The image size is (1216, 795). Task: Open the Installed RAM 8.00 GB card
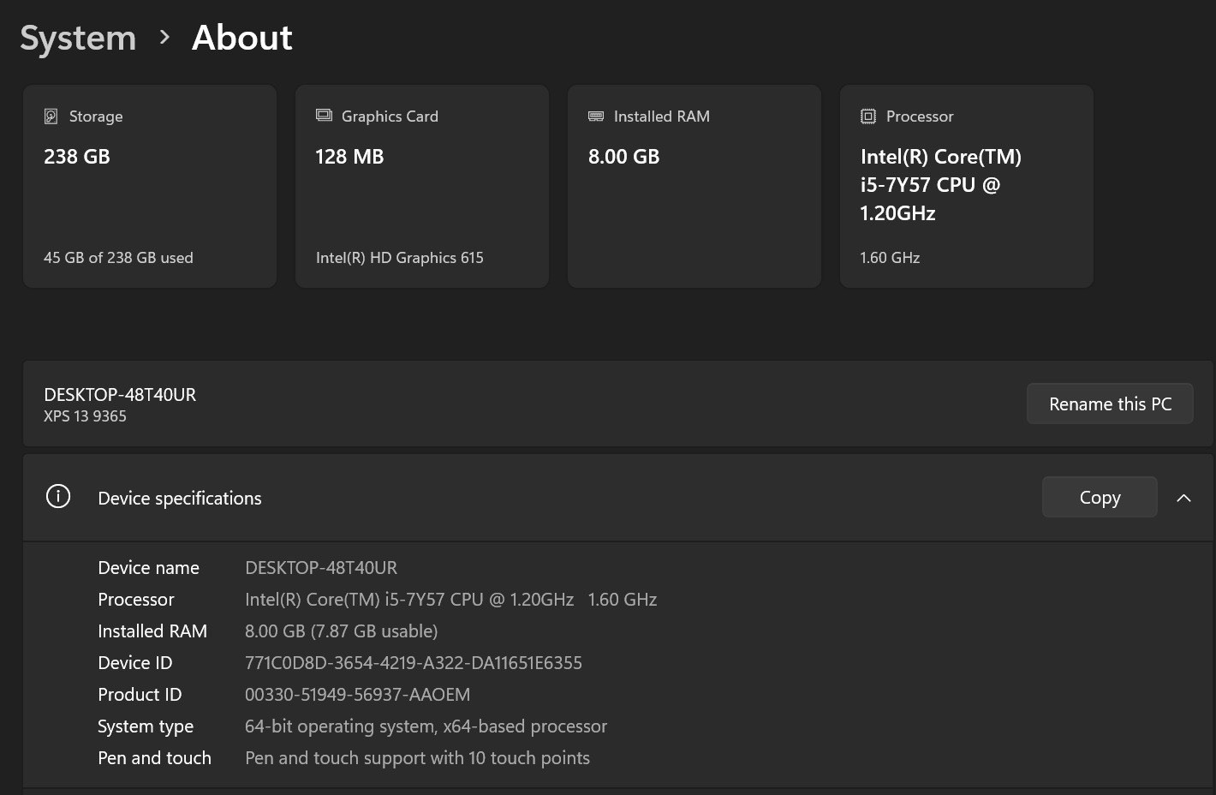[694, 186]
